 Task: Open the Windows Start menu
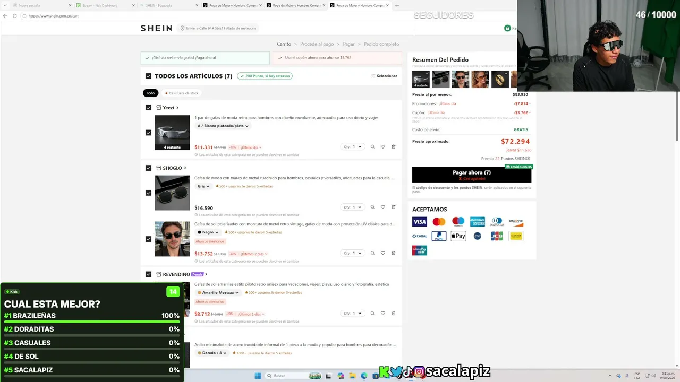coord(258,376)
